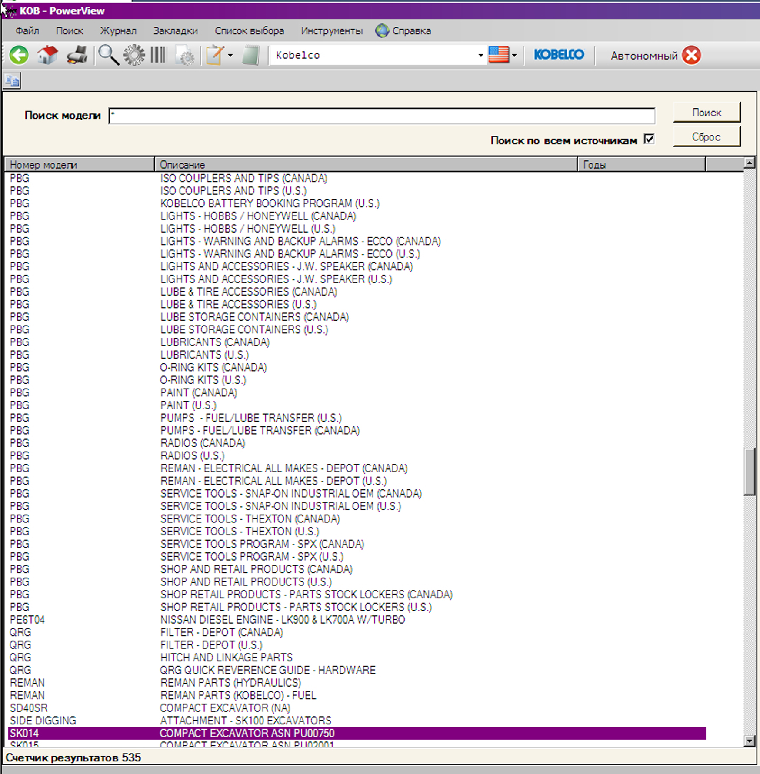Toggle 'Поиск по всем источникам' checkbox
Image resolution: width=760 pixels, height=774 pixels.
(x=649, y=139)
